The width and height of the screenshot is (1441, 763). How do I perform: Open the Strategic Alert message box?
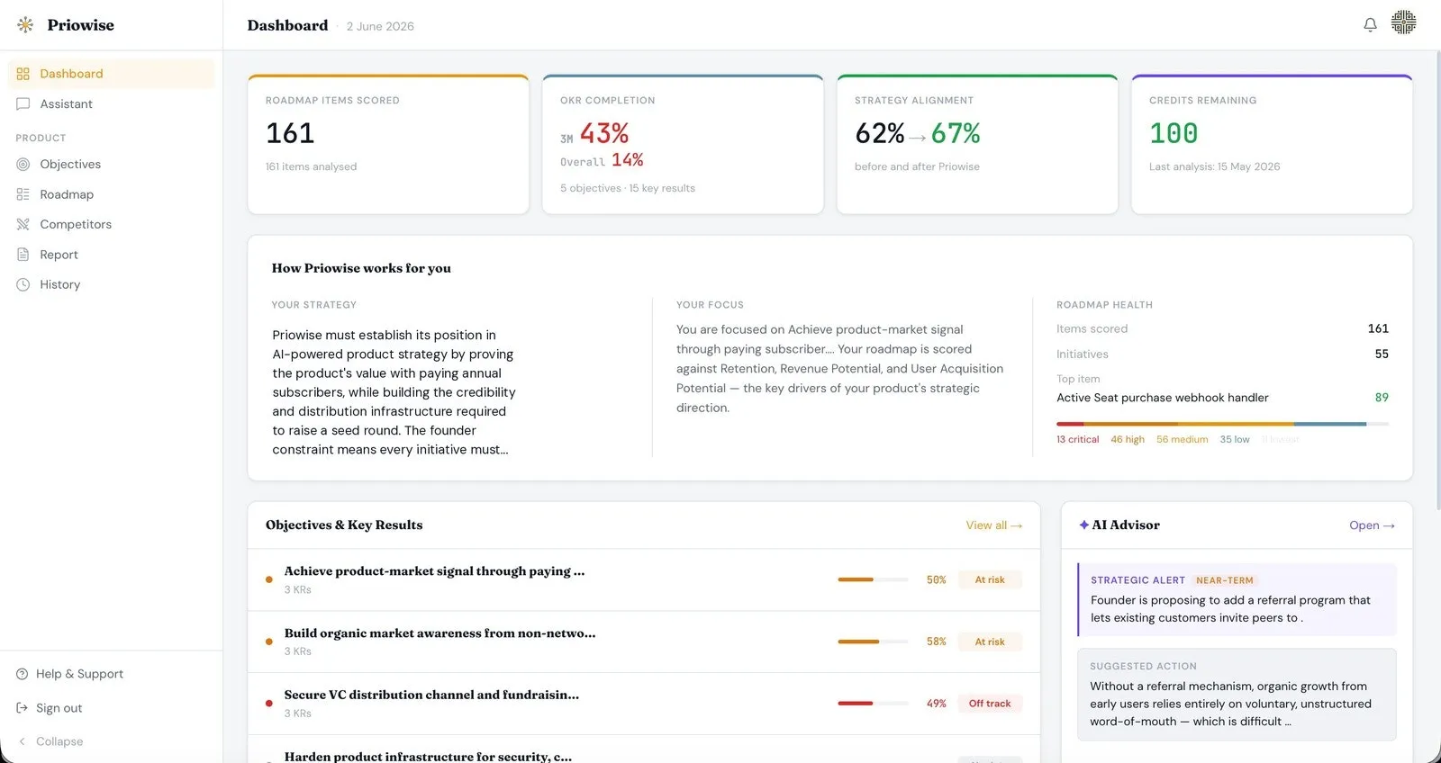click(1237, 599)
